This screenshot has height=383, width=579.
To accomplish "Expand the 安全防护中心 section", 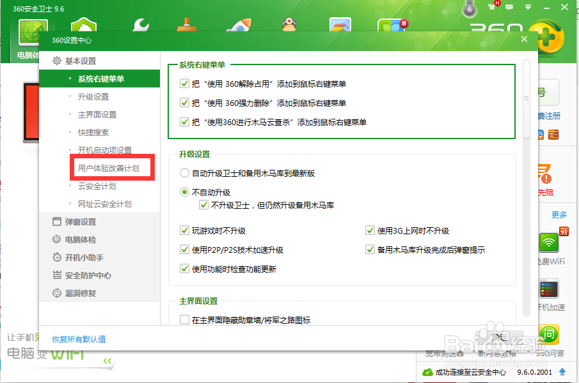I will pos(100,275).
